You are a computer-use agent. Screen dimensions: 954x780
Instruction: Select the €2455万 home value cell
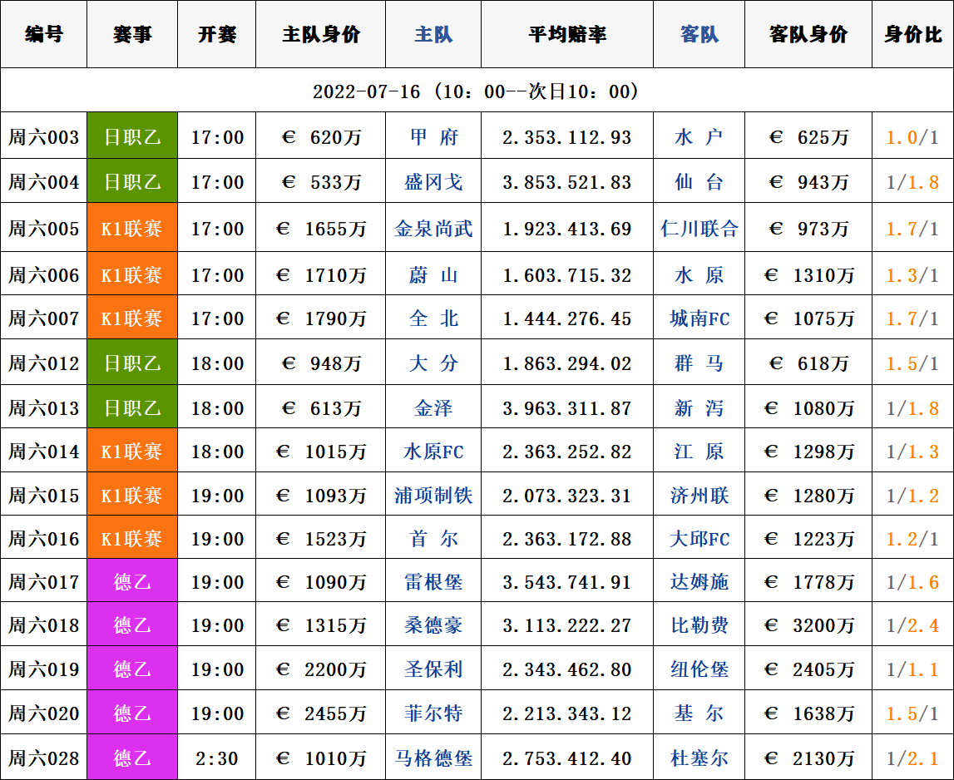tap(321, 713)
